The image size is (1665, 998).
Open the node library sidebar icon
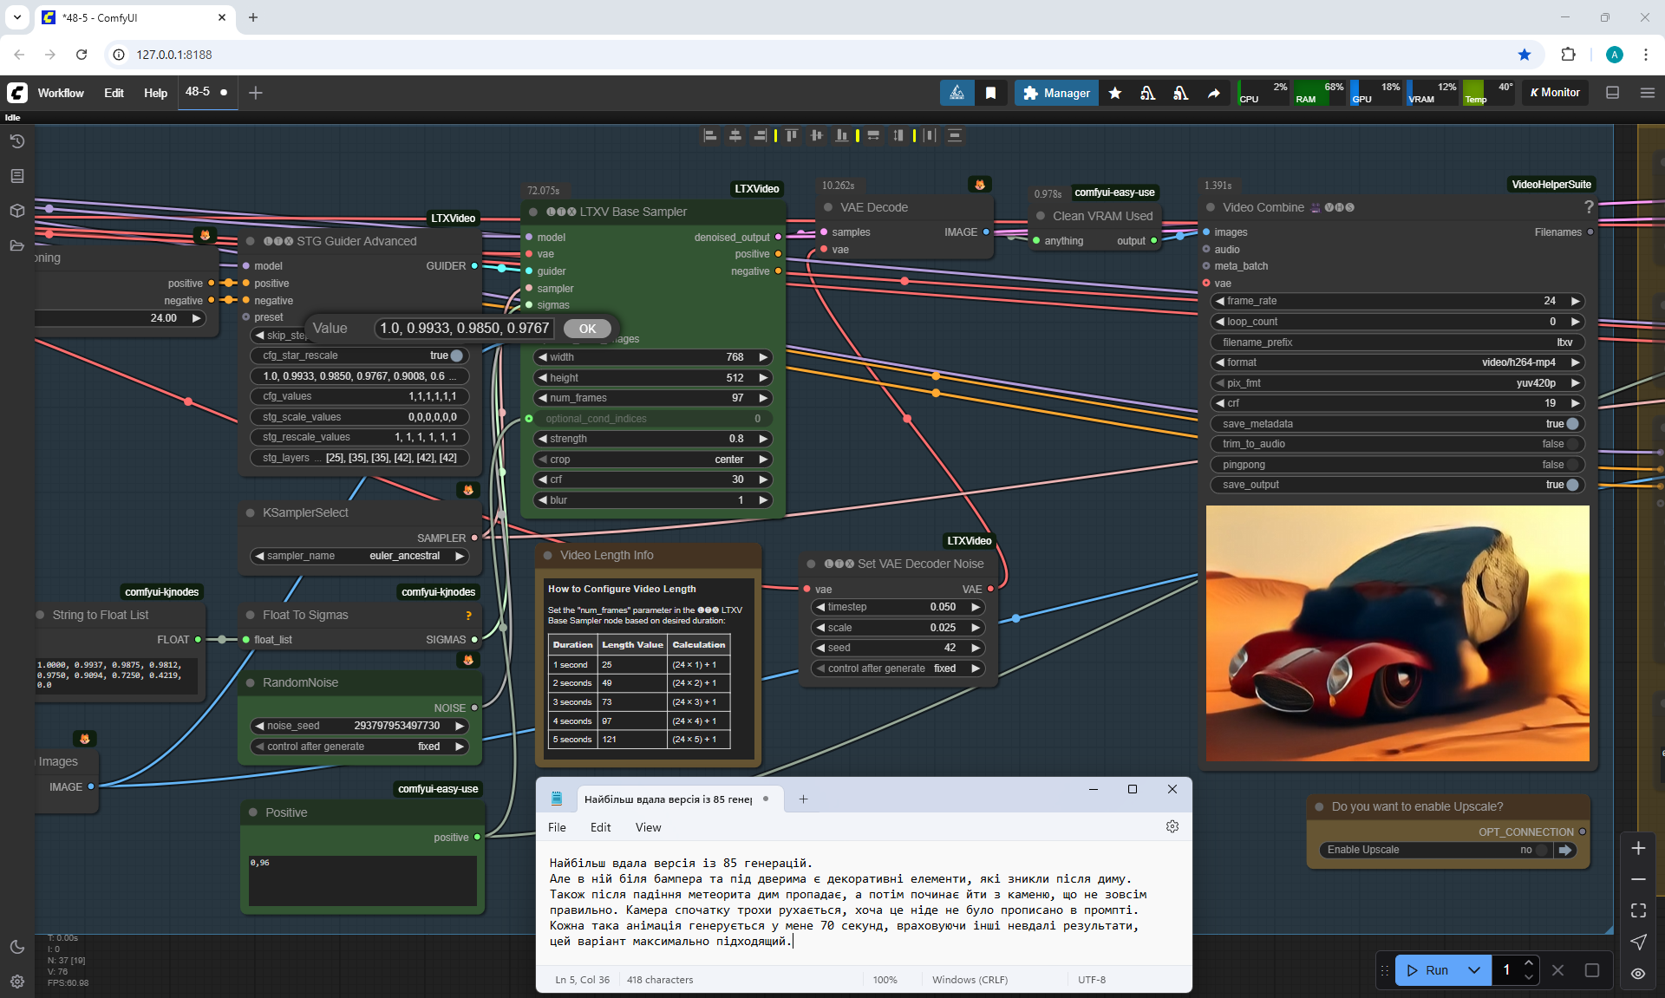coord(17,176)
